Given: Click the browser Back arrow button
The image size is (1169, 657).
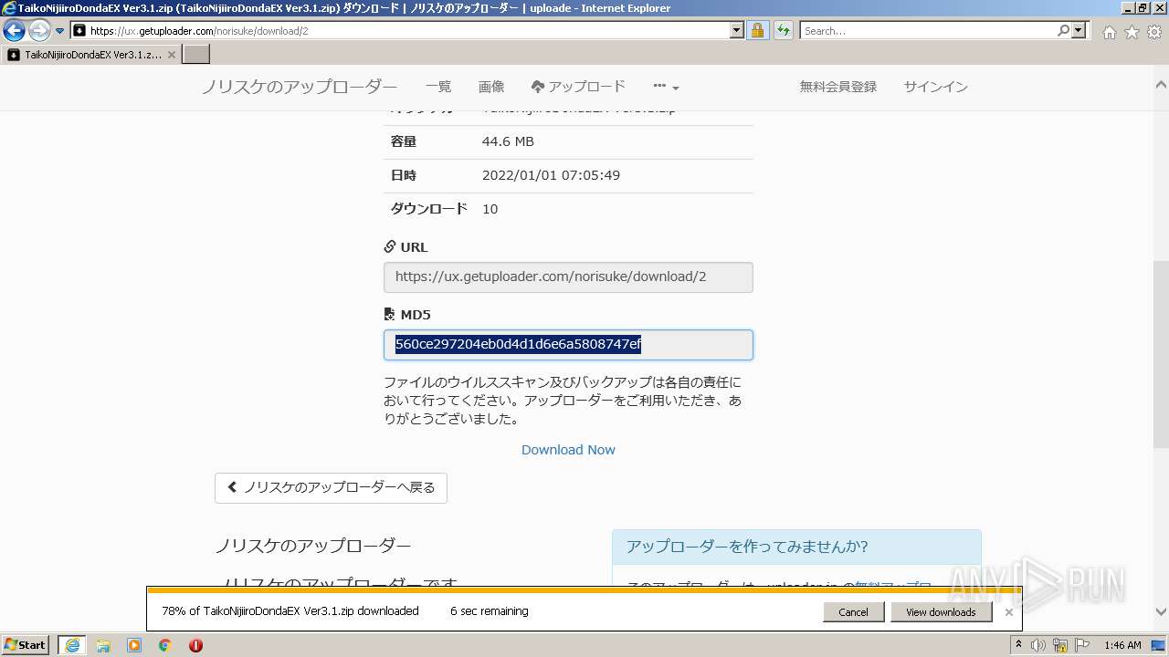Looking at the screenshot, I should click(14, 31).
